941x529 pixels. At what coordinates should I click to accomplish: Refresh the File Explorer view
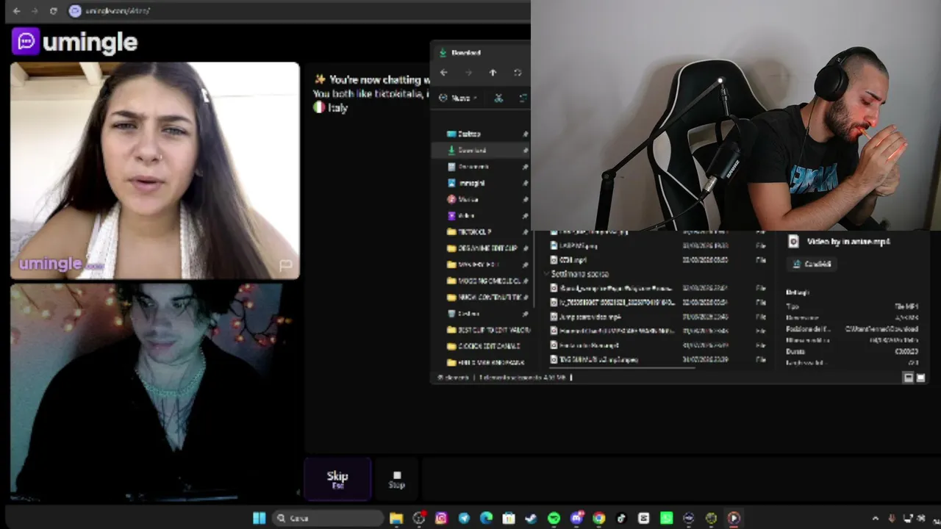click(x=518, y=73)
